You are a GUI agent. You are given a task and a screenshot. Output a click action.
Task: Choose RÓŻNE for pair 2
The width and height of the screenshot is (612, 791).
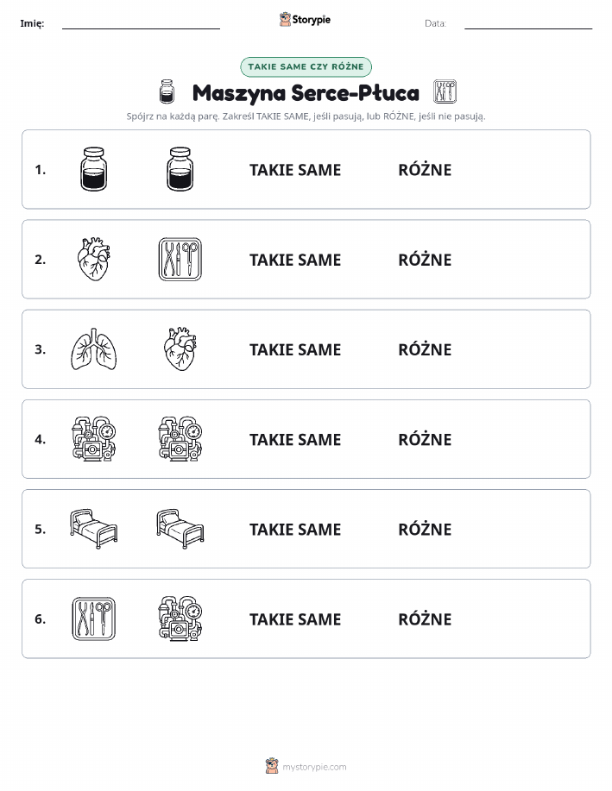pyautogui.click(x=425, y=260)
